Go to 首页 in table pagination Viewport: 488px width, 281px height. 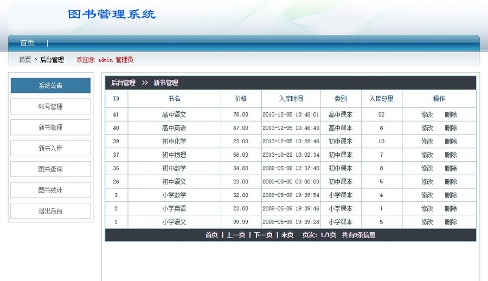click(x=211, y=235)
